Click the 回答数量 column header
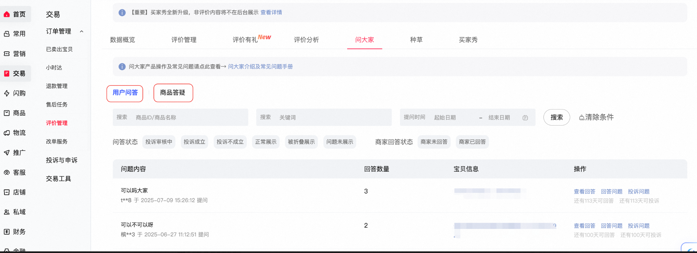Screen dimensions: 697x253 pos(377,169)
